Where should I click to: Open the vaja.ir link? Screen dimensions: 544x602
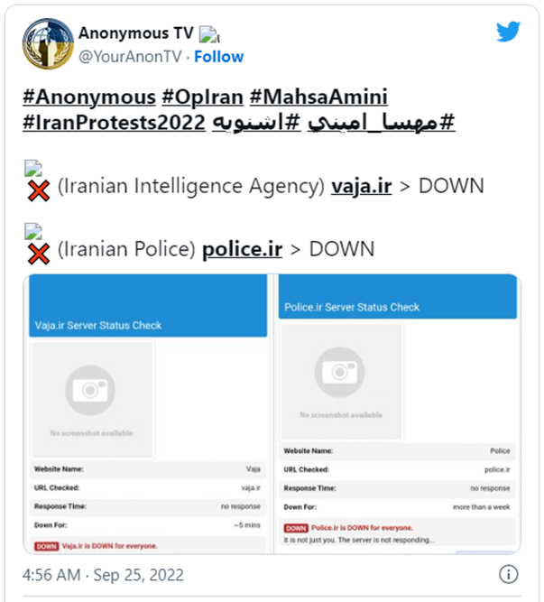tap(362, 186)
